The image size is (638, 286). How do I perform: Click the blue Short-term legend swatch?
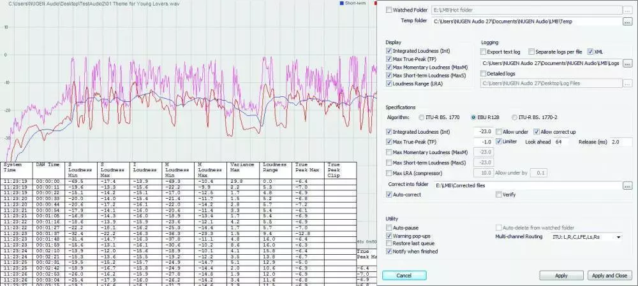[341, 3]
